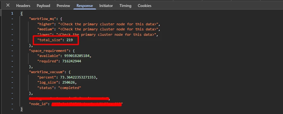
Task: Open the Preview tab
Action: [63, 6]
